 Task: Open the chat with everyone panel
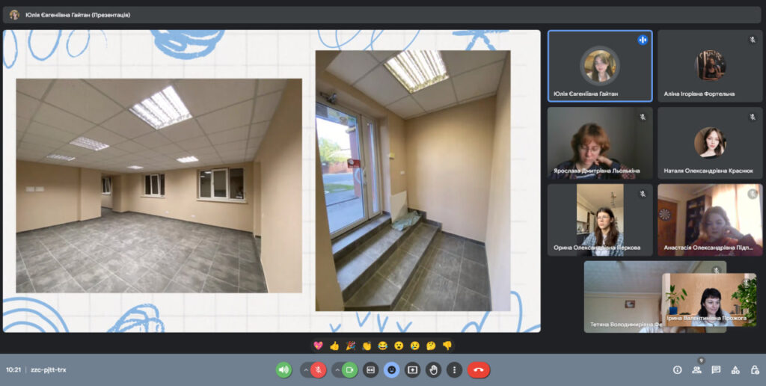click(716, 370)
